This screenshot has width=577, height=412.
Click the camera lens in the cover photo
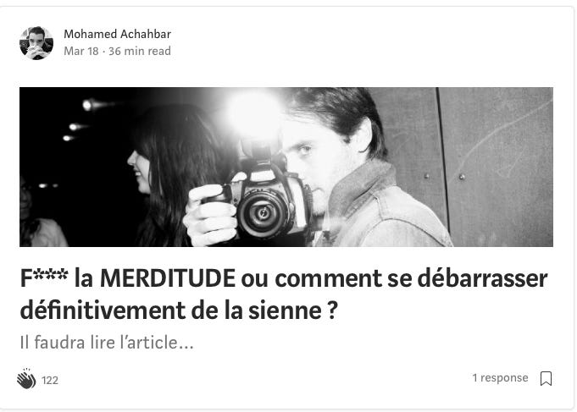point(264,213)
